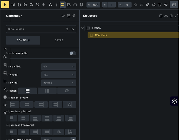Screen dimensions: 179x140
Task: Select center option for axe transversal
Action: coord(23,132)
